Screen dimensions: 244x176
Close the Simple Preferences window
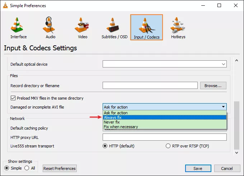[236, 5]
